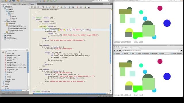This screenshot has height=103, width=184.
Task: Click the Shift Line Right icon in editor toolbar
Action: click(x=73, y=7)
